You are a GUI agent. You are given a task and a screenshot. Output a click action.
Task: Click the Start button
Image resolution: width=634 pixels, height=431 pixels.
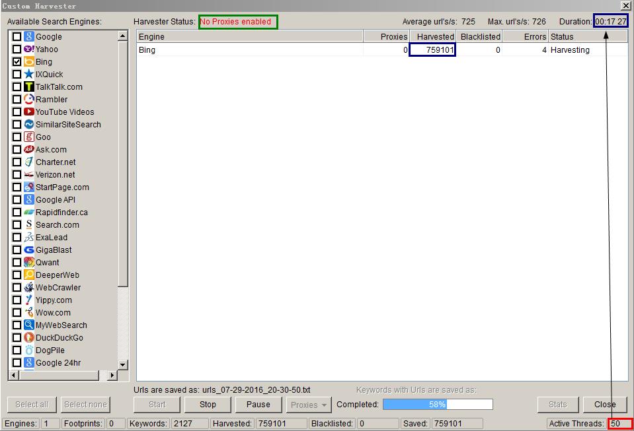point(157,405)
